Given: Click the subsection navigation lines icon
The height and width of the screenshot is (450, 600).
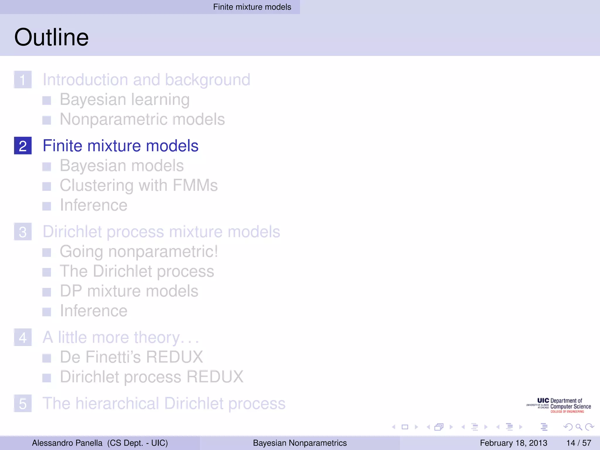Looking at the screenshot, I should [475, 427].
